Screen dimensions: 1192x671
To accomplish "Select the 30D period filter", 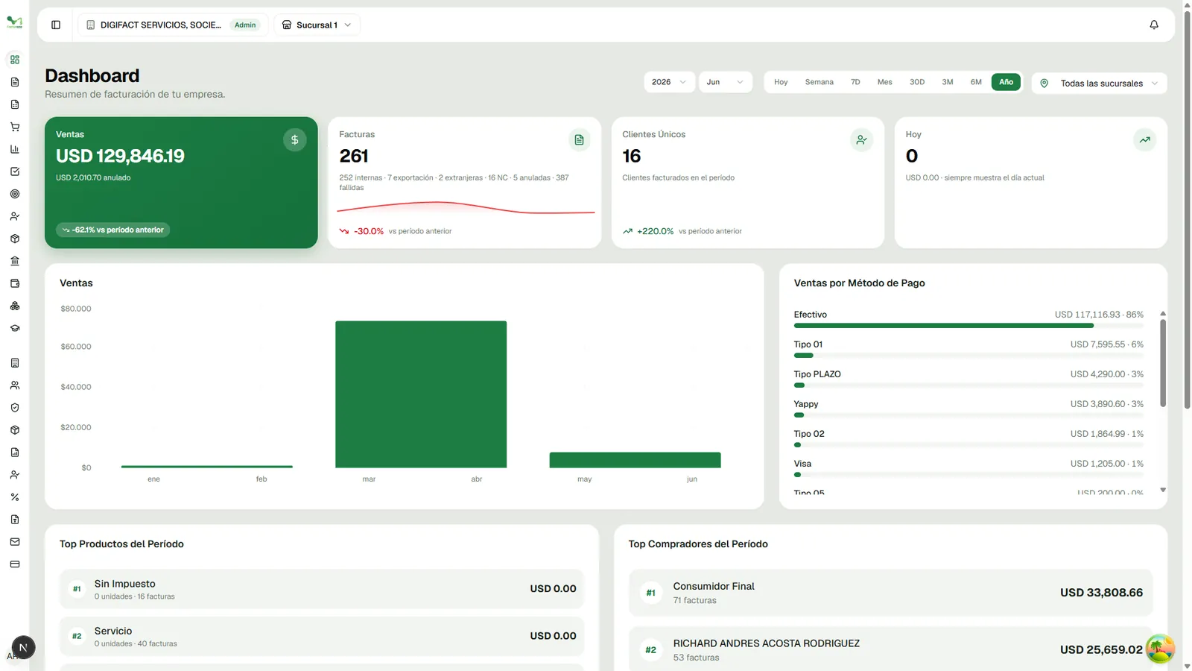I will point(917,82).
